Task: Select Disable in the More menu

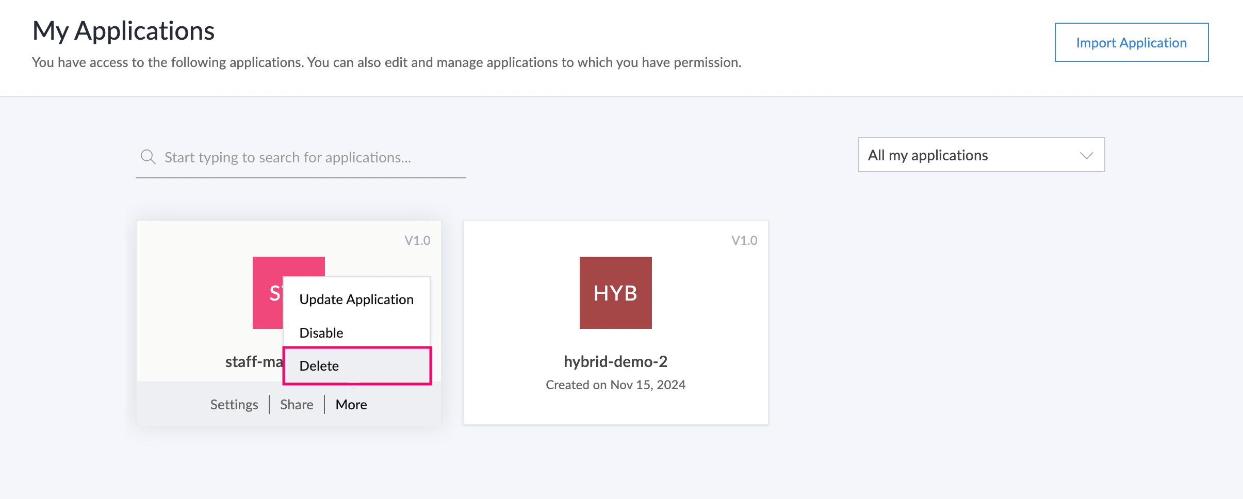Action: click(321, 332)
